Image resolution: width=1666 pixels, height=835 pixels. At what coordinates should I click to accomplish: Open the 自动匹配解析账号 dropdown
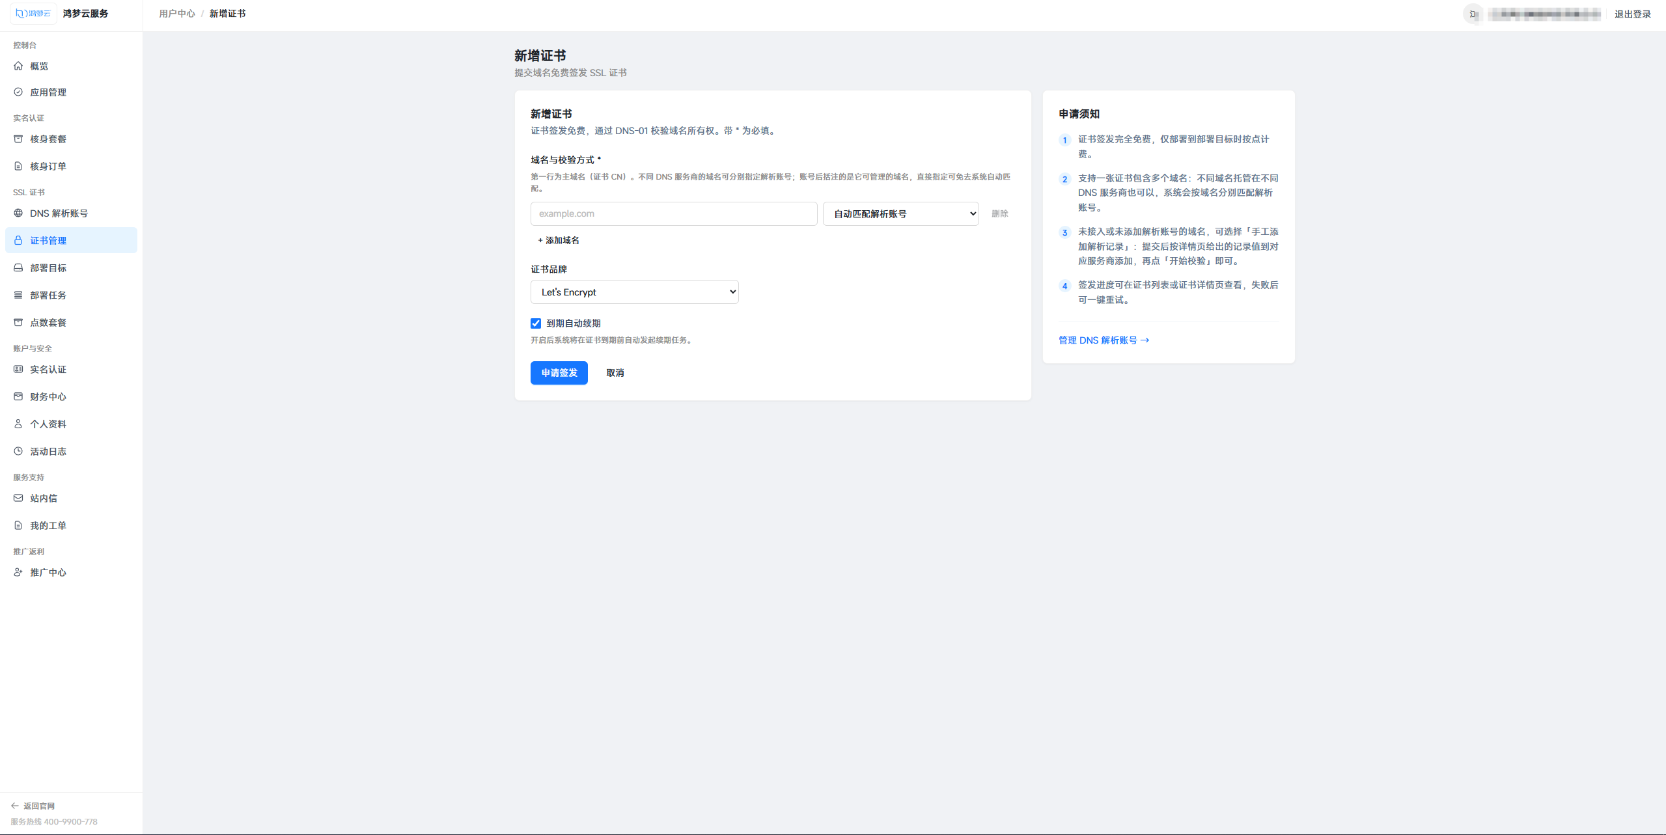(900, 213)
